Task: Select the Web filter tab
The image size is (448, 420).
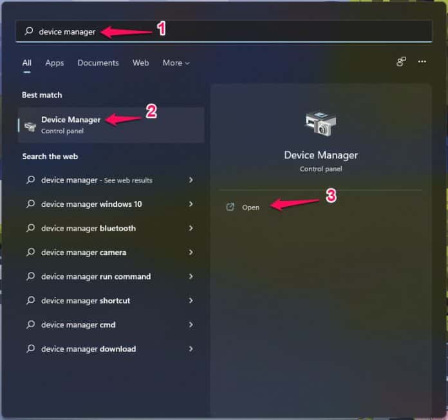Action: click(140, 63)
